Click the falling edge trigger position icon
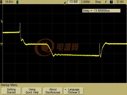Viewport: 127px width, 95px height. (x=65, y=3)
